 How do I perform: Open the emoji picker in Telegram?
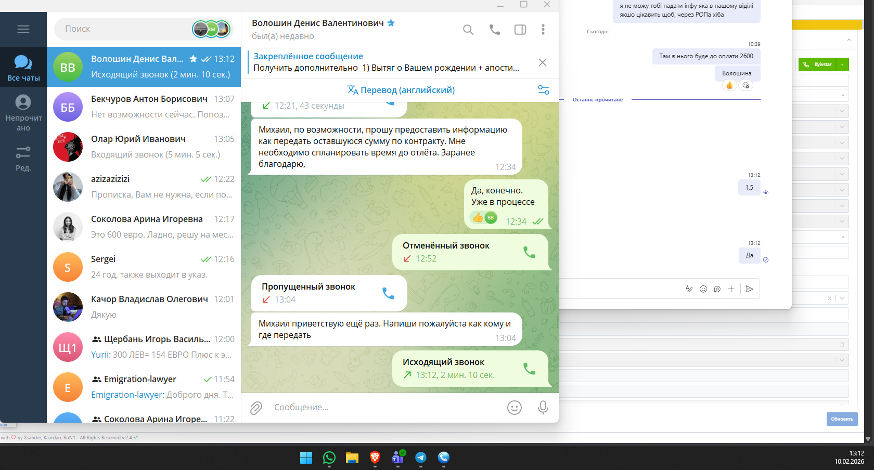click(x=515, y=408)
